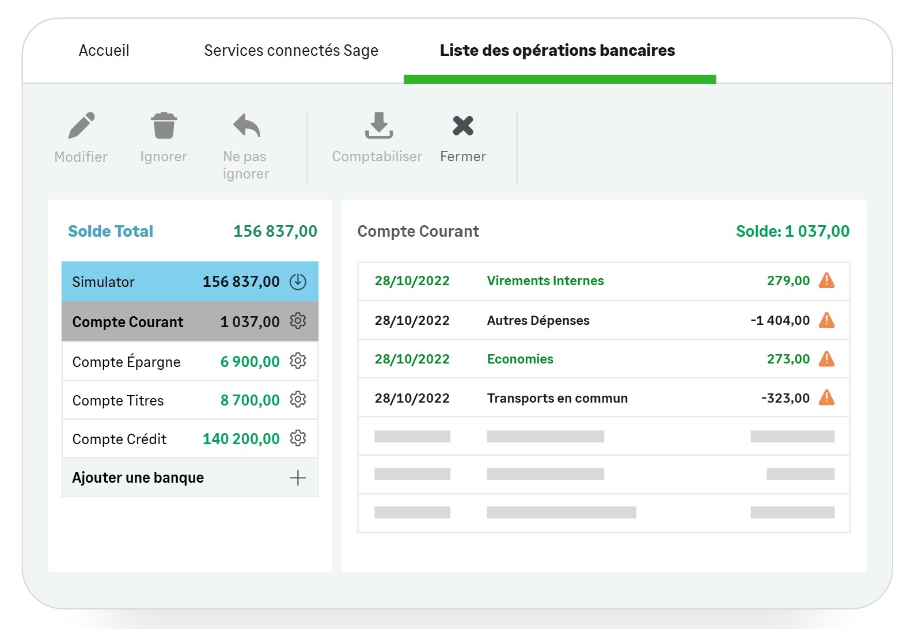Click the Comptabiliser download icon
This screenshot has height=629, width=918.
pyautogui.click(x=378, y=126)
